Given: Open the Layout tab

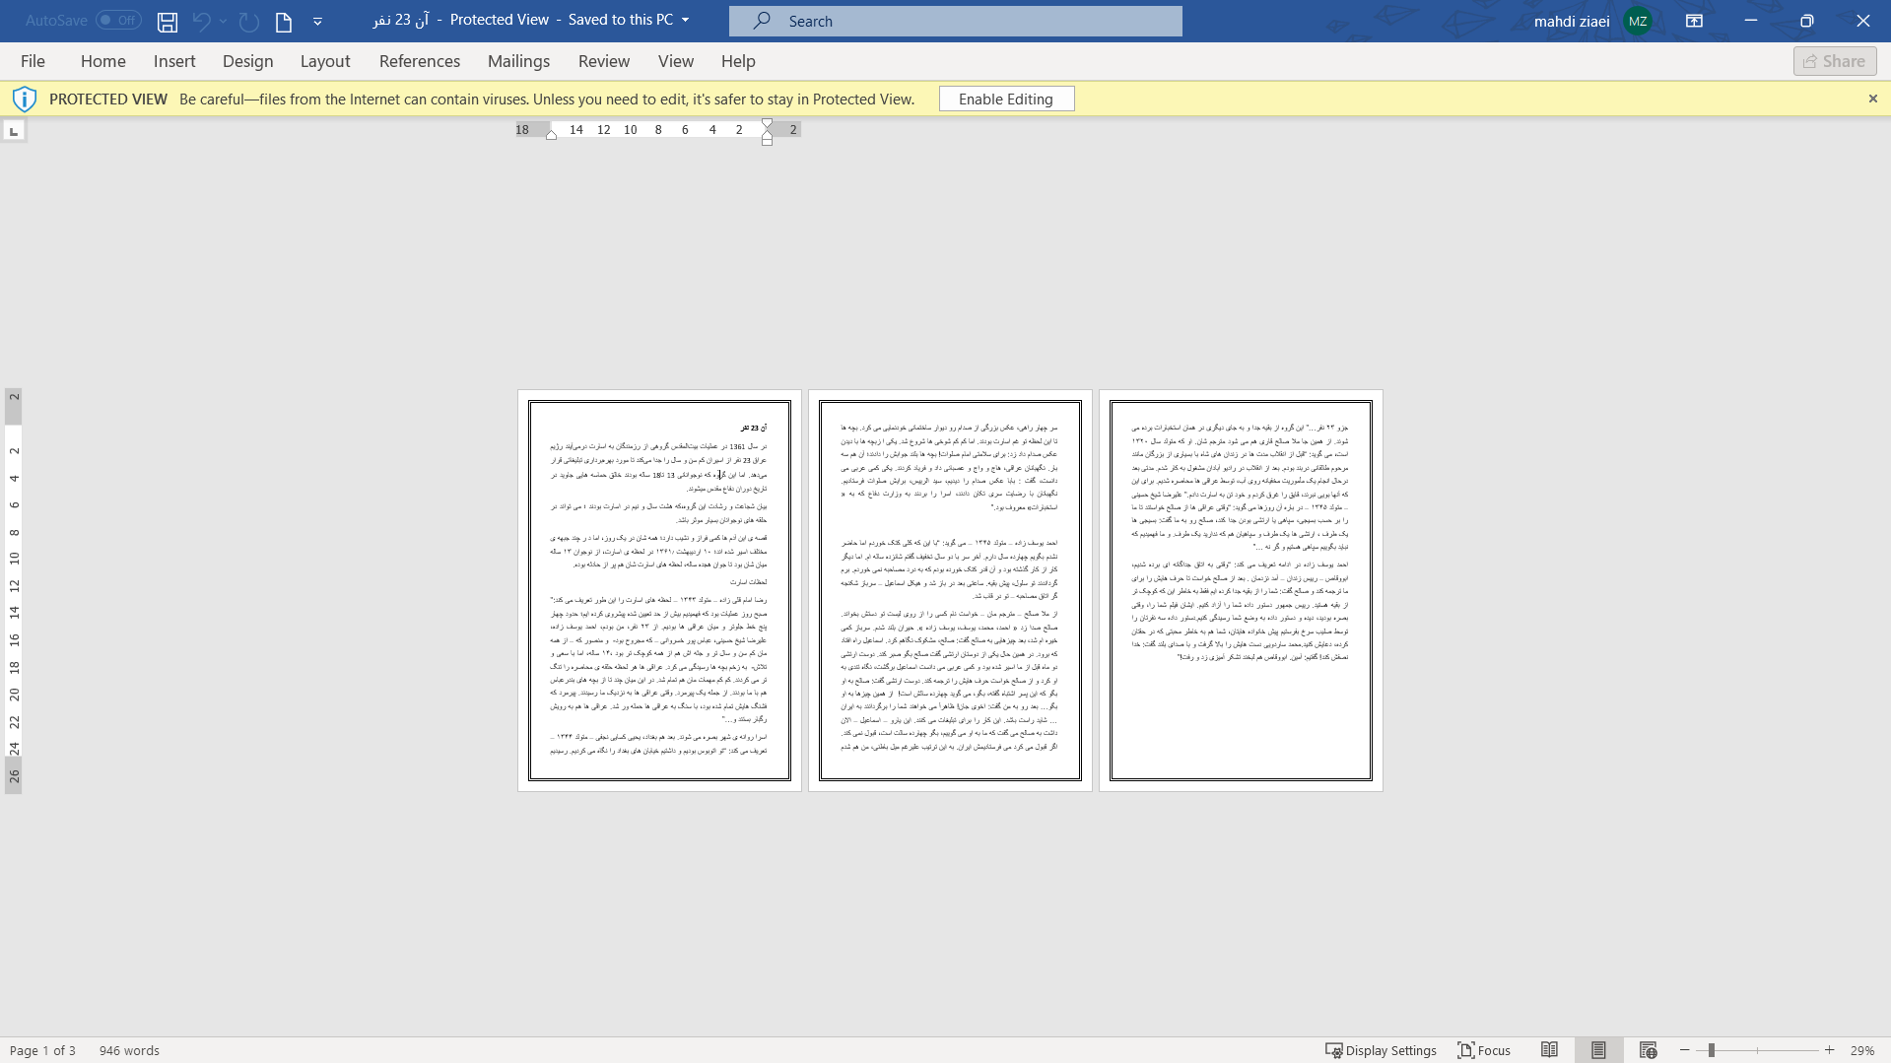Looking at the screenshot, I should [x=325, y=61].
